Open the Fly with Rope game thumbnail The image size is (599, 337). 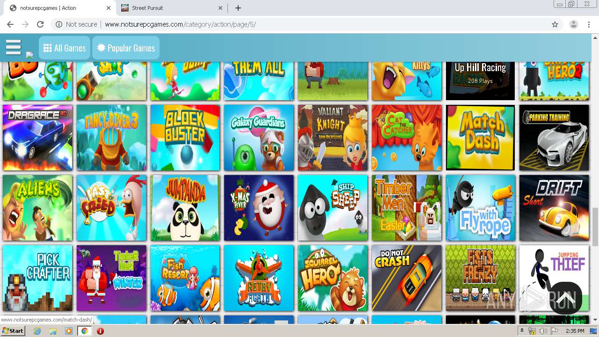point(480,208)
